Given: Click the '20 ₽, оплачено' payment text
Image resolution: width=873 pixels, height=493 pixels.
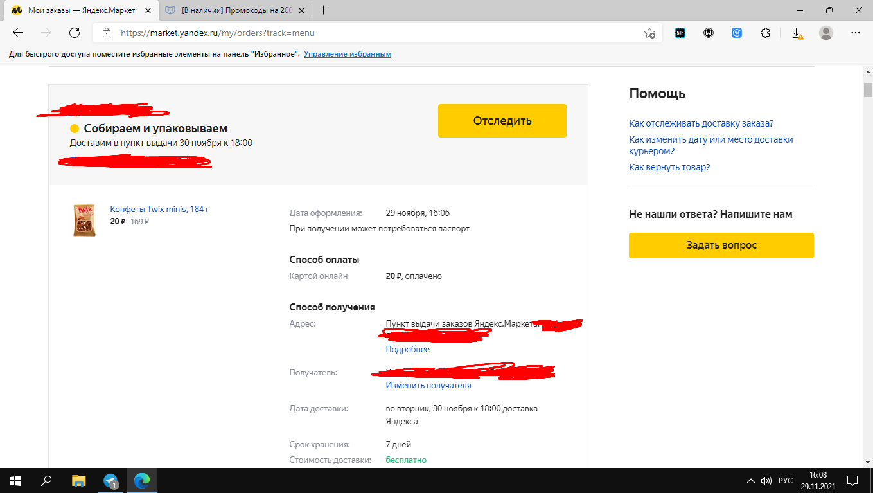Looking at the screenshot, I should [414, 276].
